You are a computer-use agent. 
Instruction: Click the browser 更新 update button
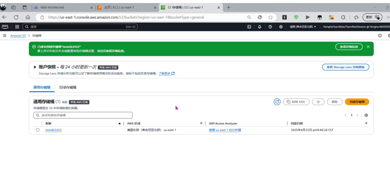point(372,17)
